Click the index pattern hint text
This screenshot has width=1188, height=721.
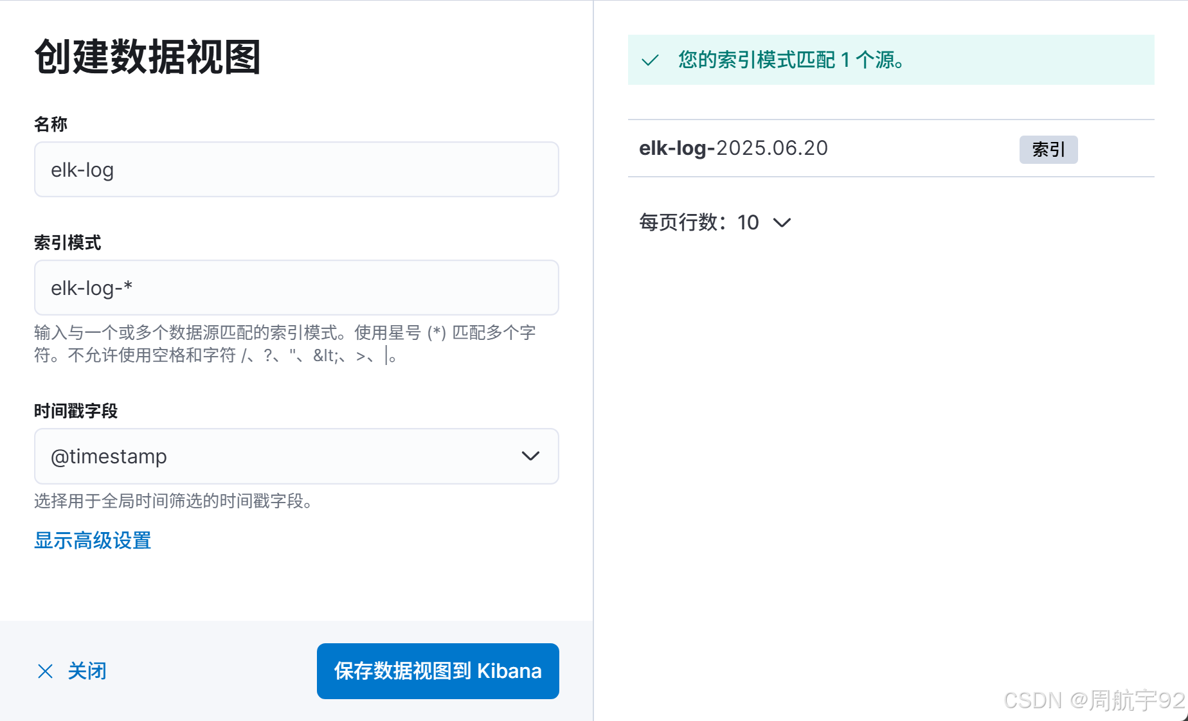tap(285, 344)
